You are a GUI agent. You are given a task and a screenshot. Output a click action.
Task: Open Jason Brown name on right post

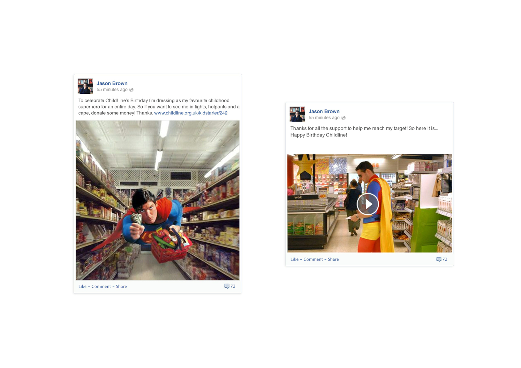pos(324,111)
